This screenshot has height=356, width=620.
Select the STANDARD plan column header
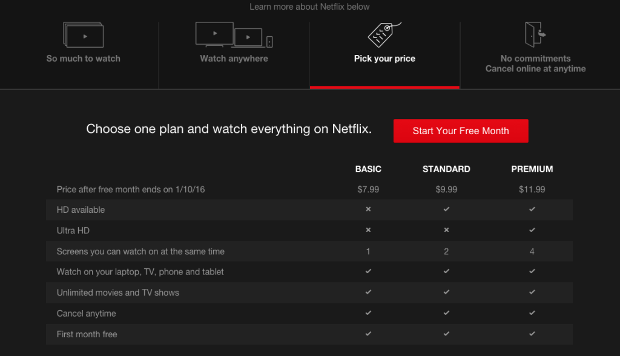[446, 169]
